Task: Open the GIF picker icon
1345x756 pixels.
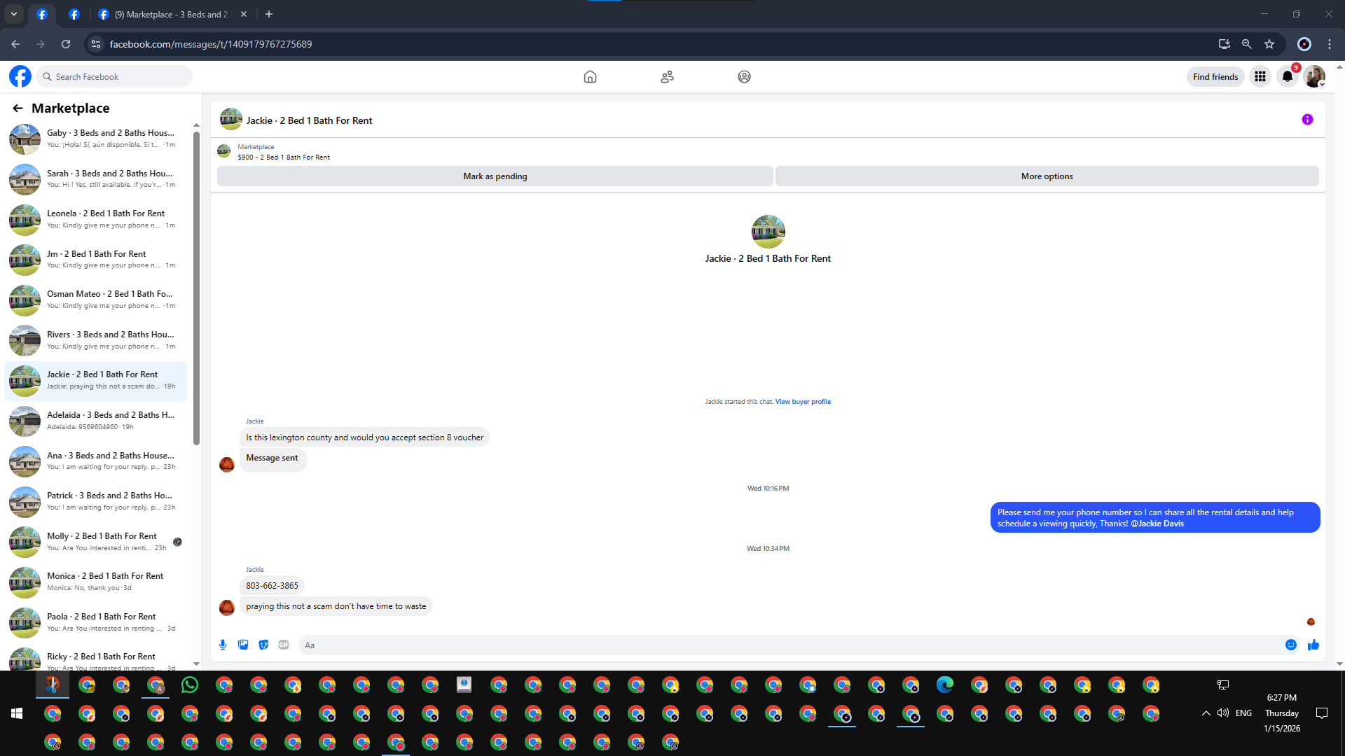Action: point(284,645)
